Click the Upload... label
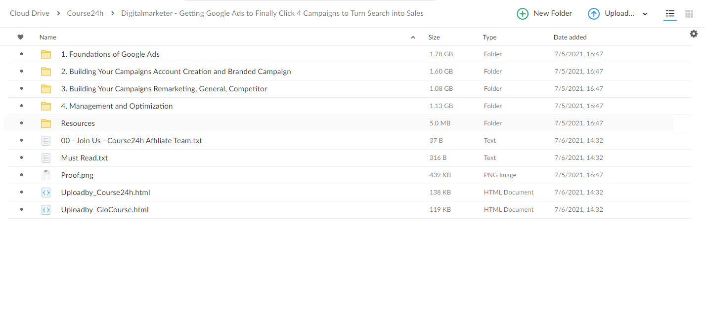This screenshot has height=311, width=705. [x=619, y=13]
